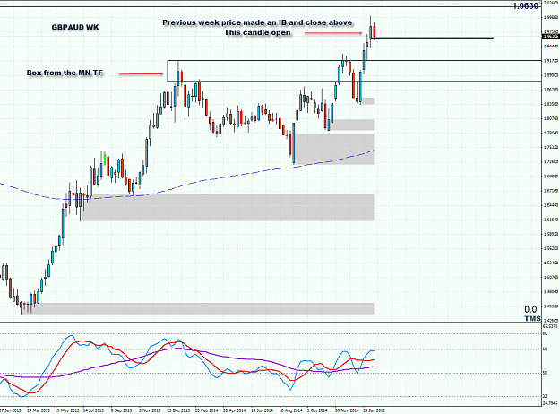Click the 1.42600 price axis label
The width and height of the screenshot is (560, 414).
click(x=551, y=321)
